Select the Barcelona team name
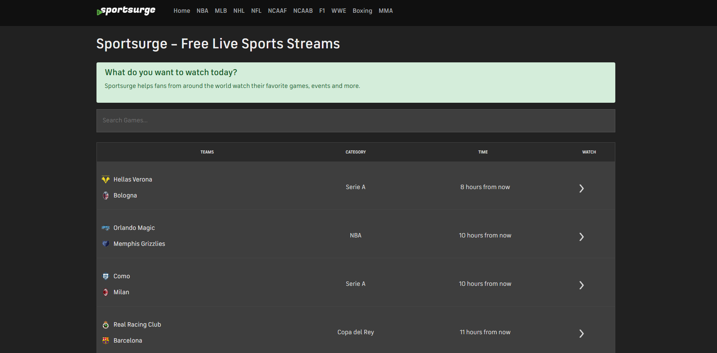 (x=128, y=341)
